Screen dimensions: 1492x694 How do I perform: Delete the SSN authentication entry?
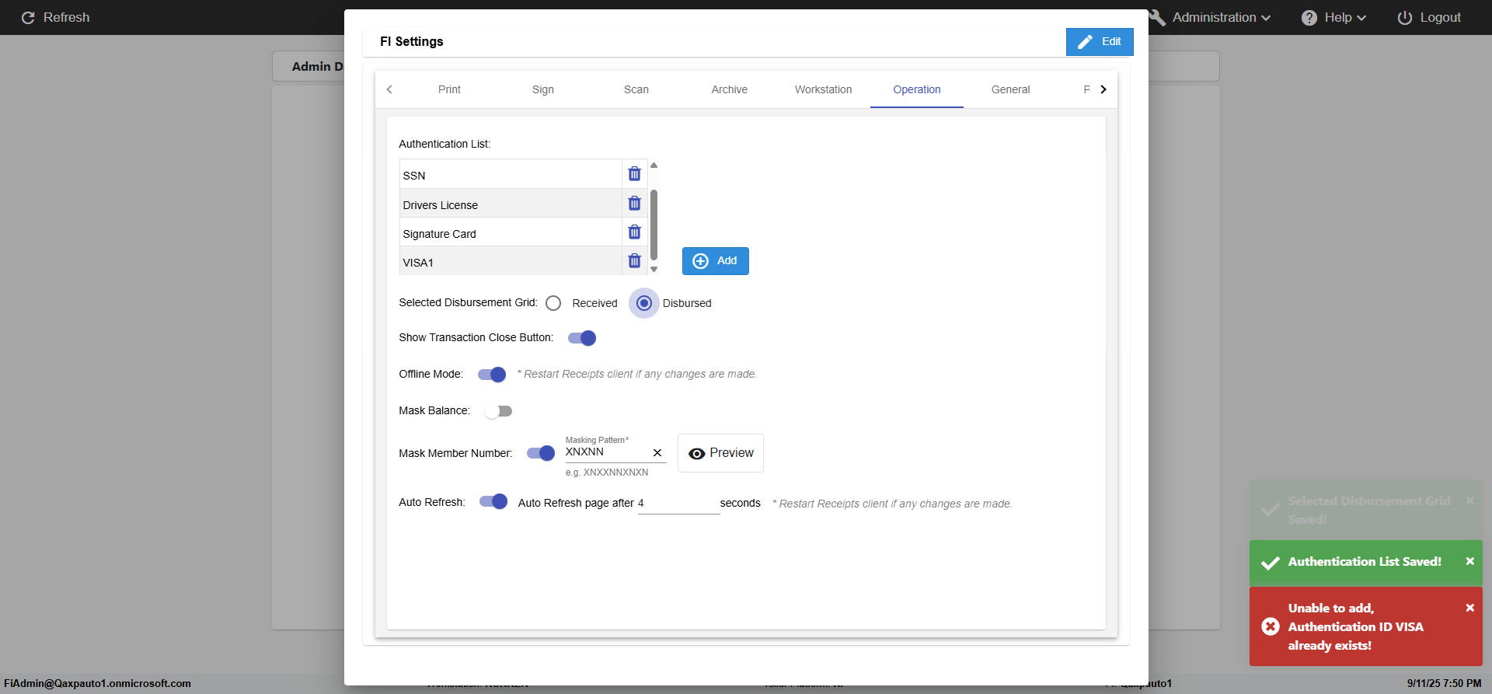634,174
